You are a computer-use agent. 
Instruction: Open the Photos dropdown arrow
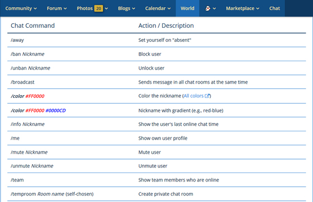click(106, 8)
